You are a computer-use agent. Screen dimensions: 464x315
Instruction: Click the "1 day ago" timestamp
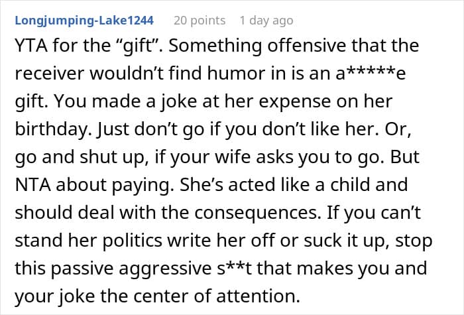[x=266, y=21]
